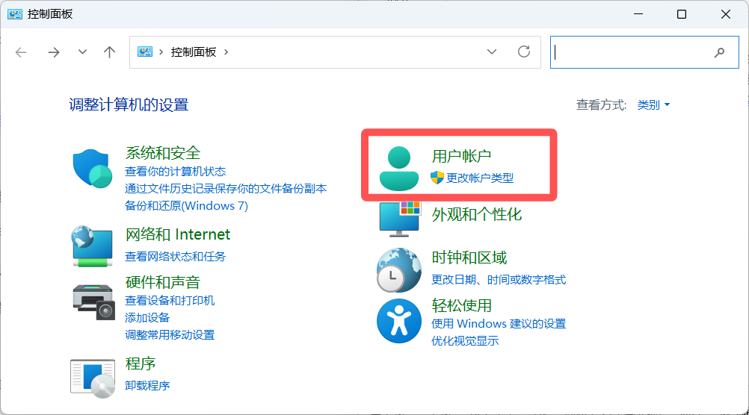This screenshot has height=415, width=749.
Task: Open 查看网络状态和任务 link
Action: coord(176,257)
